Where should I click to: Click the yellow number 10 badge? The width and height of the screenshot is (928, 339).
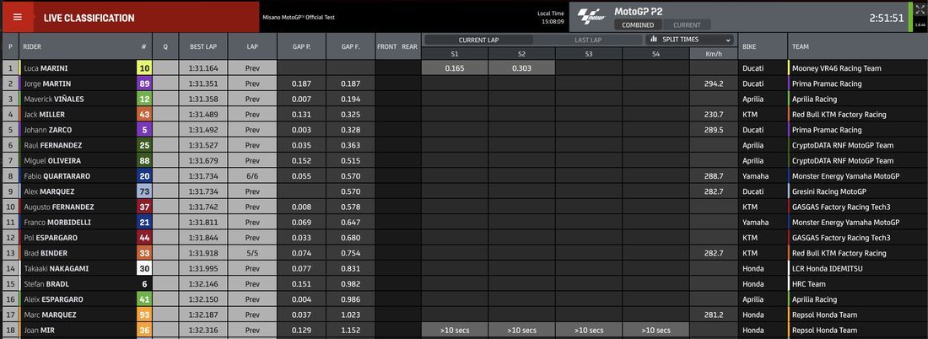pos(144,68)
